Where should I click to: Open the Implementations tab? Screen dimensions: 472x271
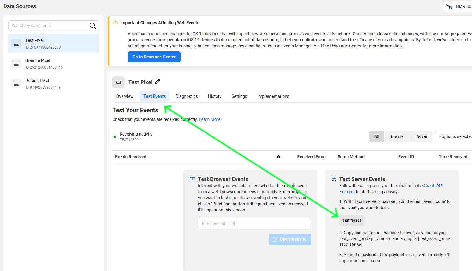273,96
